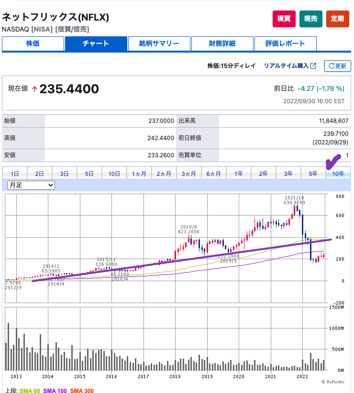Click the 2015/11 126.6000 chart label
Viewport: 354px width, 393px height.
coord(107,262)
